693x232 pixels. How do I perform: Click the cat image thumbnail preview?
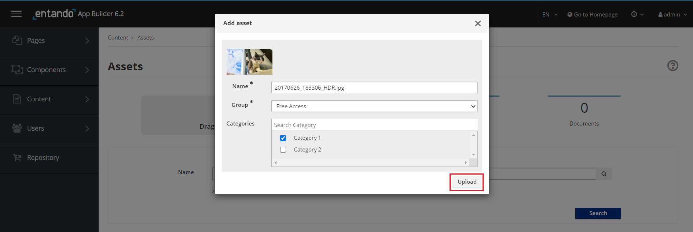[x=249, y=62]
